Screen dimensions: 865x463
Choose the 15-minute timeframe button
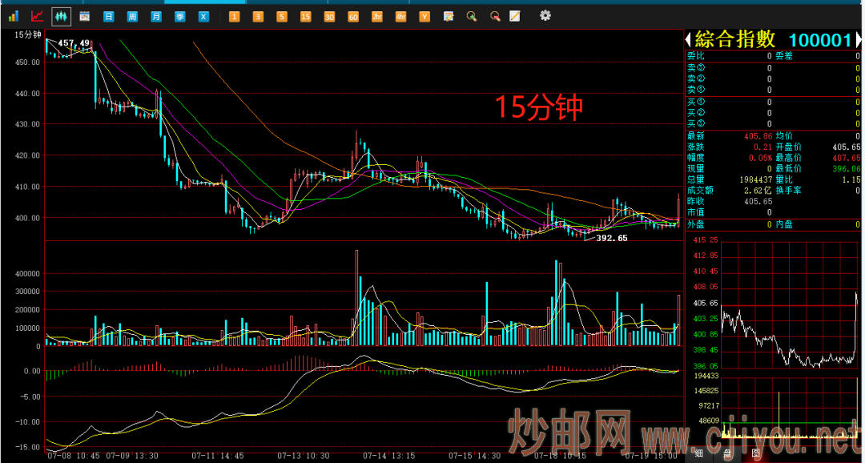306,17
